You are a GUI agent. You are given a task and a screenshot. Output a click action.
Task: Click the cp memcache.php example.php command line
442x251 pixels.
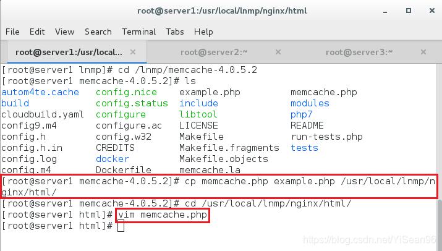pos(218,187)
